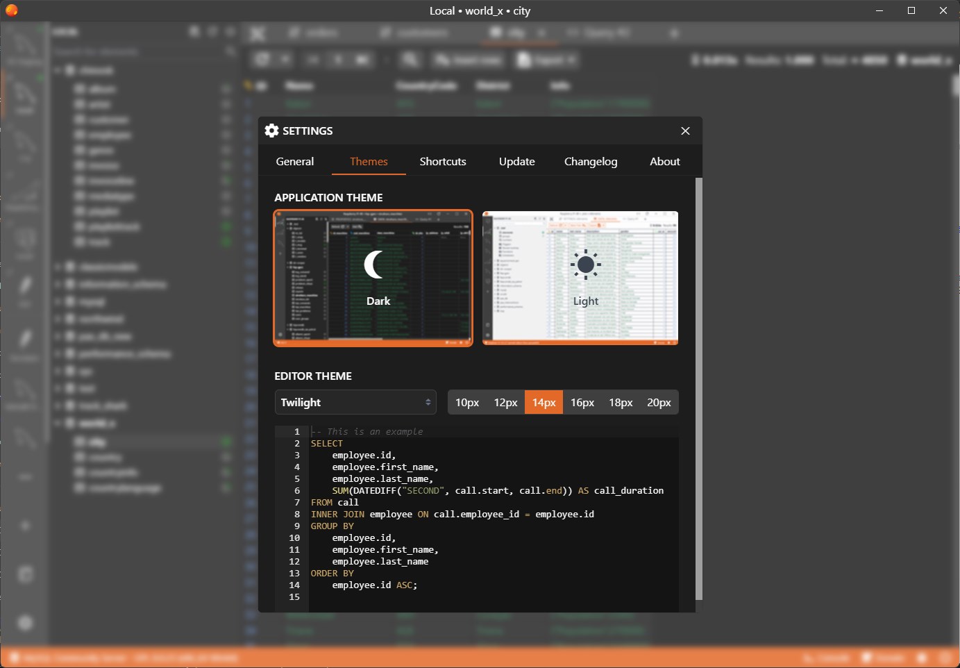
Task: Maximize the Antares application window
Action: [x=911, y=10]
